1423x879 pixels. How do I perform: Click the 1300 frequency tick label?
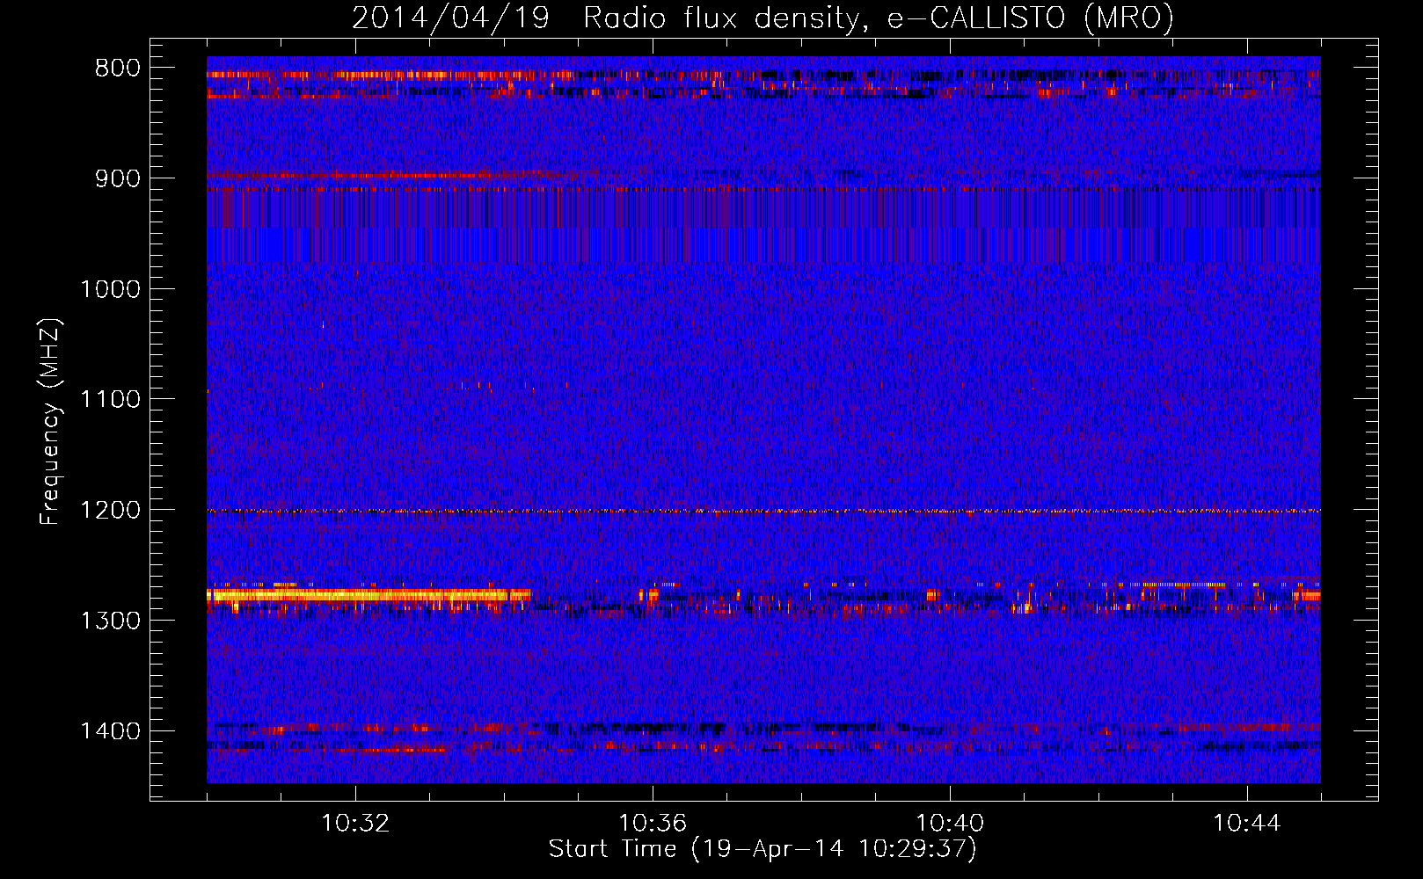(x=111, y=621)
